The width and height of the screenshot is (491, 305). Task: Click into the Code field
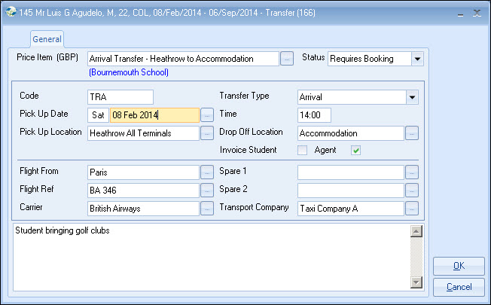tap(120, 97)
